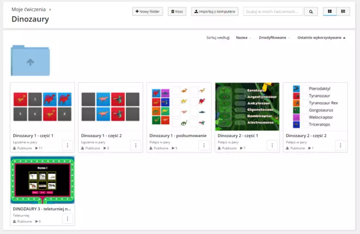Switch to small grid view
The height and width of the screenshot is (234, 360).
343,11
